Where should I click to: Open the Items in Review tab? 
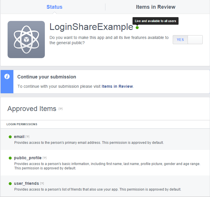(156, 7)
